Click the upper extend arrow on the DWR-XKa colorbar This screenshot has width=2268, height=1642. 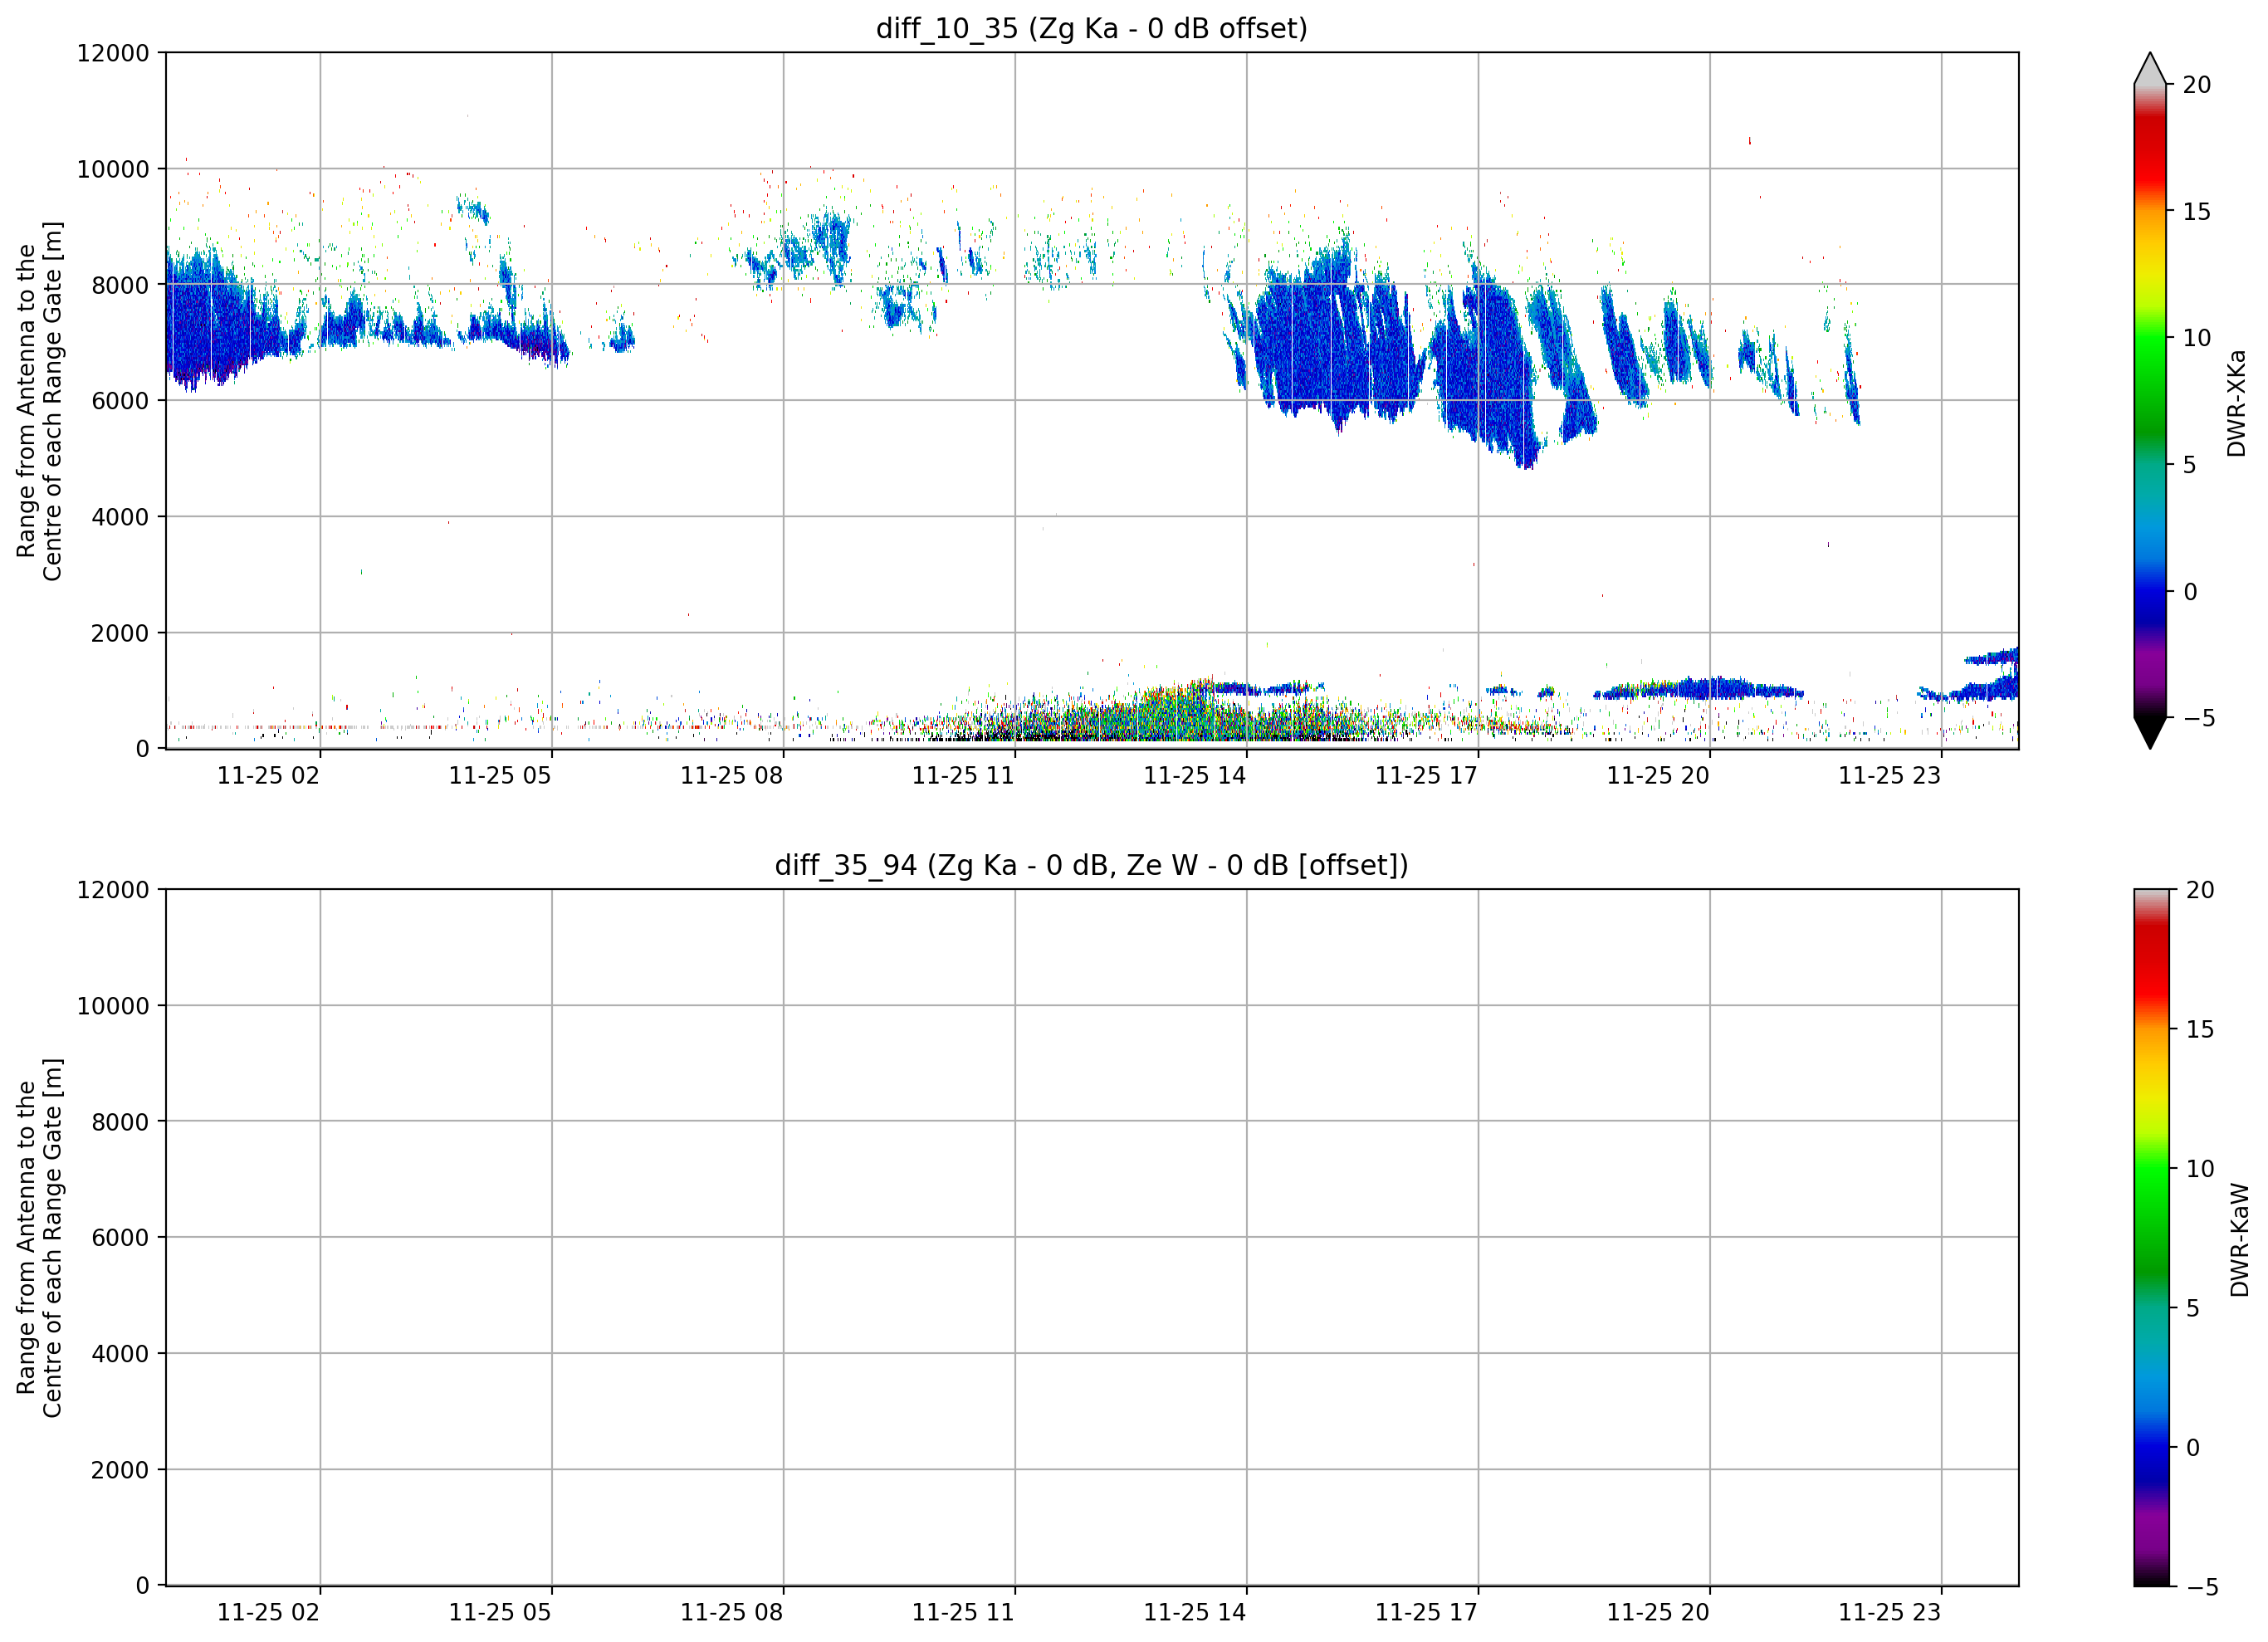click(x=2150, y=68)
